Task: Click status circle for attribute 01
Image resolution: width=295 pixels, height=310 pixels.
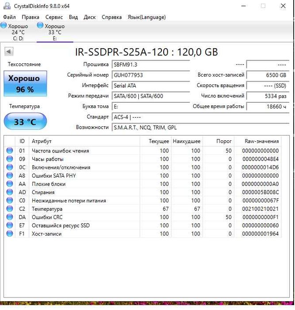Action: coord(10,151)
